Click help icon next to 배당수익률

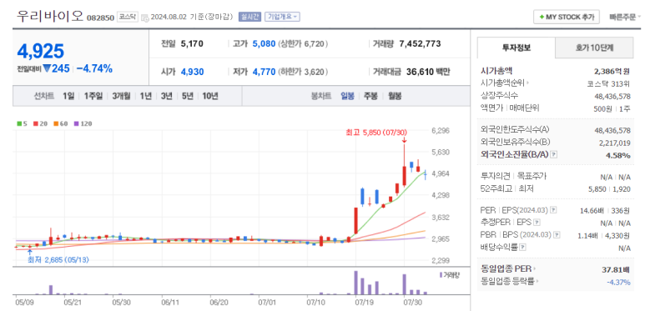(522, 248)
